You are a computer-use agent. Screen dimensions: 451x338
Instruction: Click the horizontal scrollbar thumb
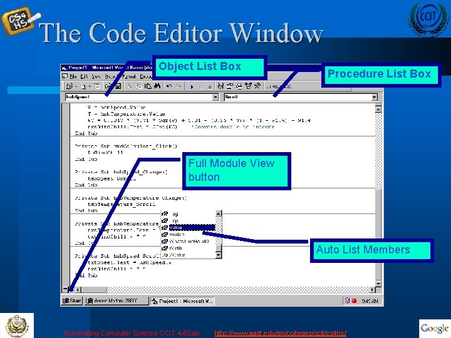[x=94, y=290]
